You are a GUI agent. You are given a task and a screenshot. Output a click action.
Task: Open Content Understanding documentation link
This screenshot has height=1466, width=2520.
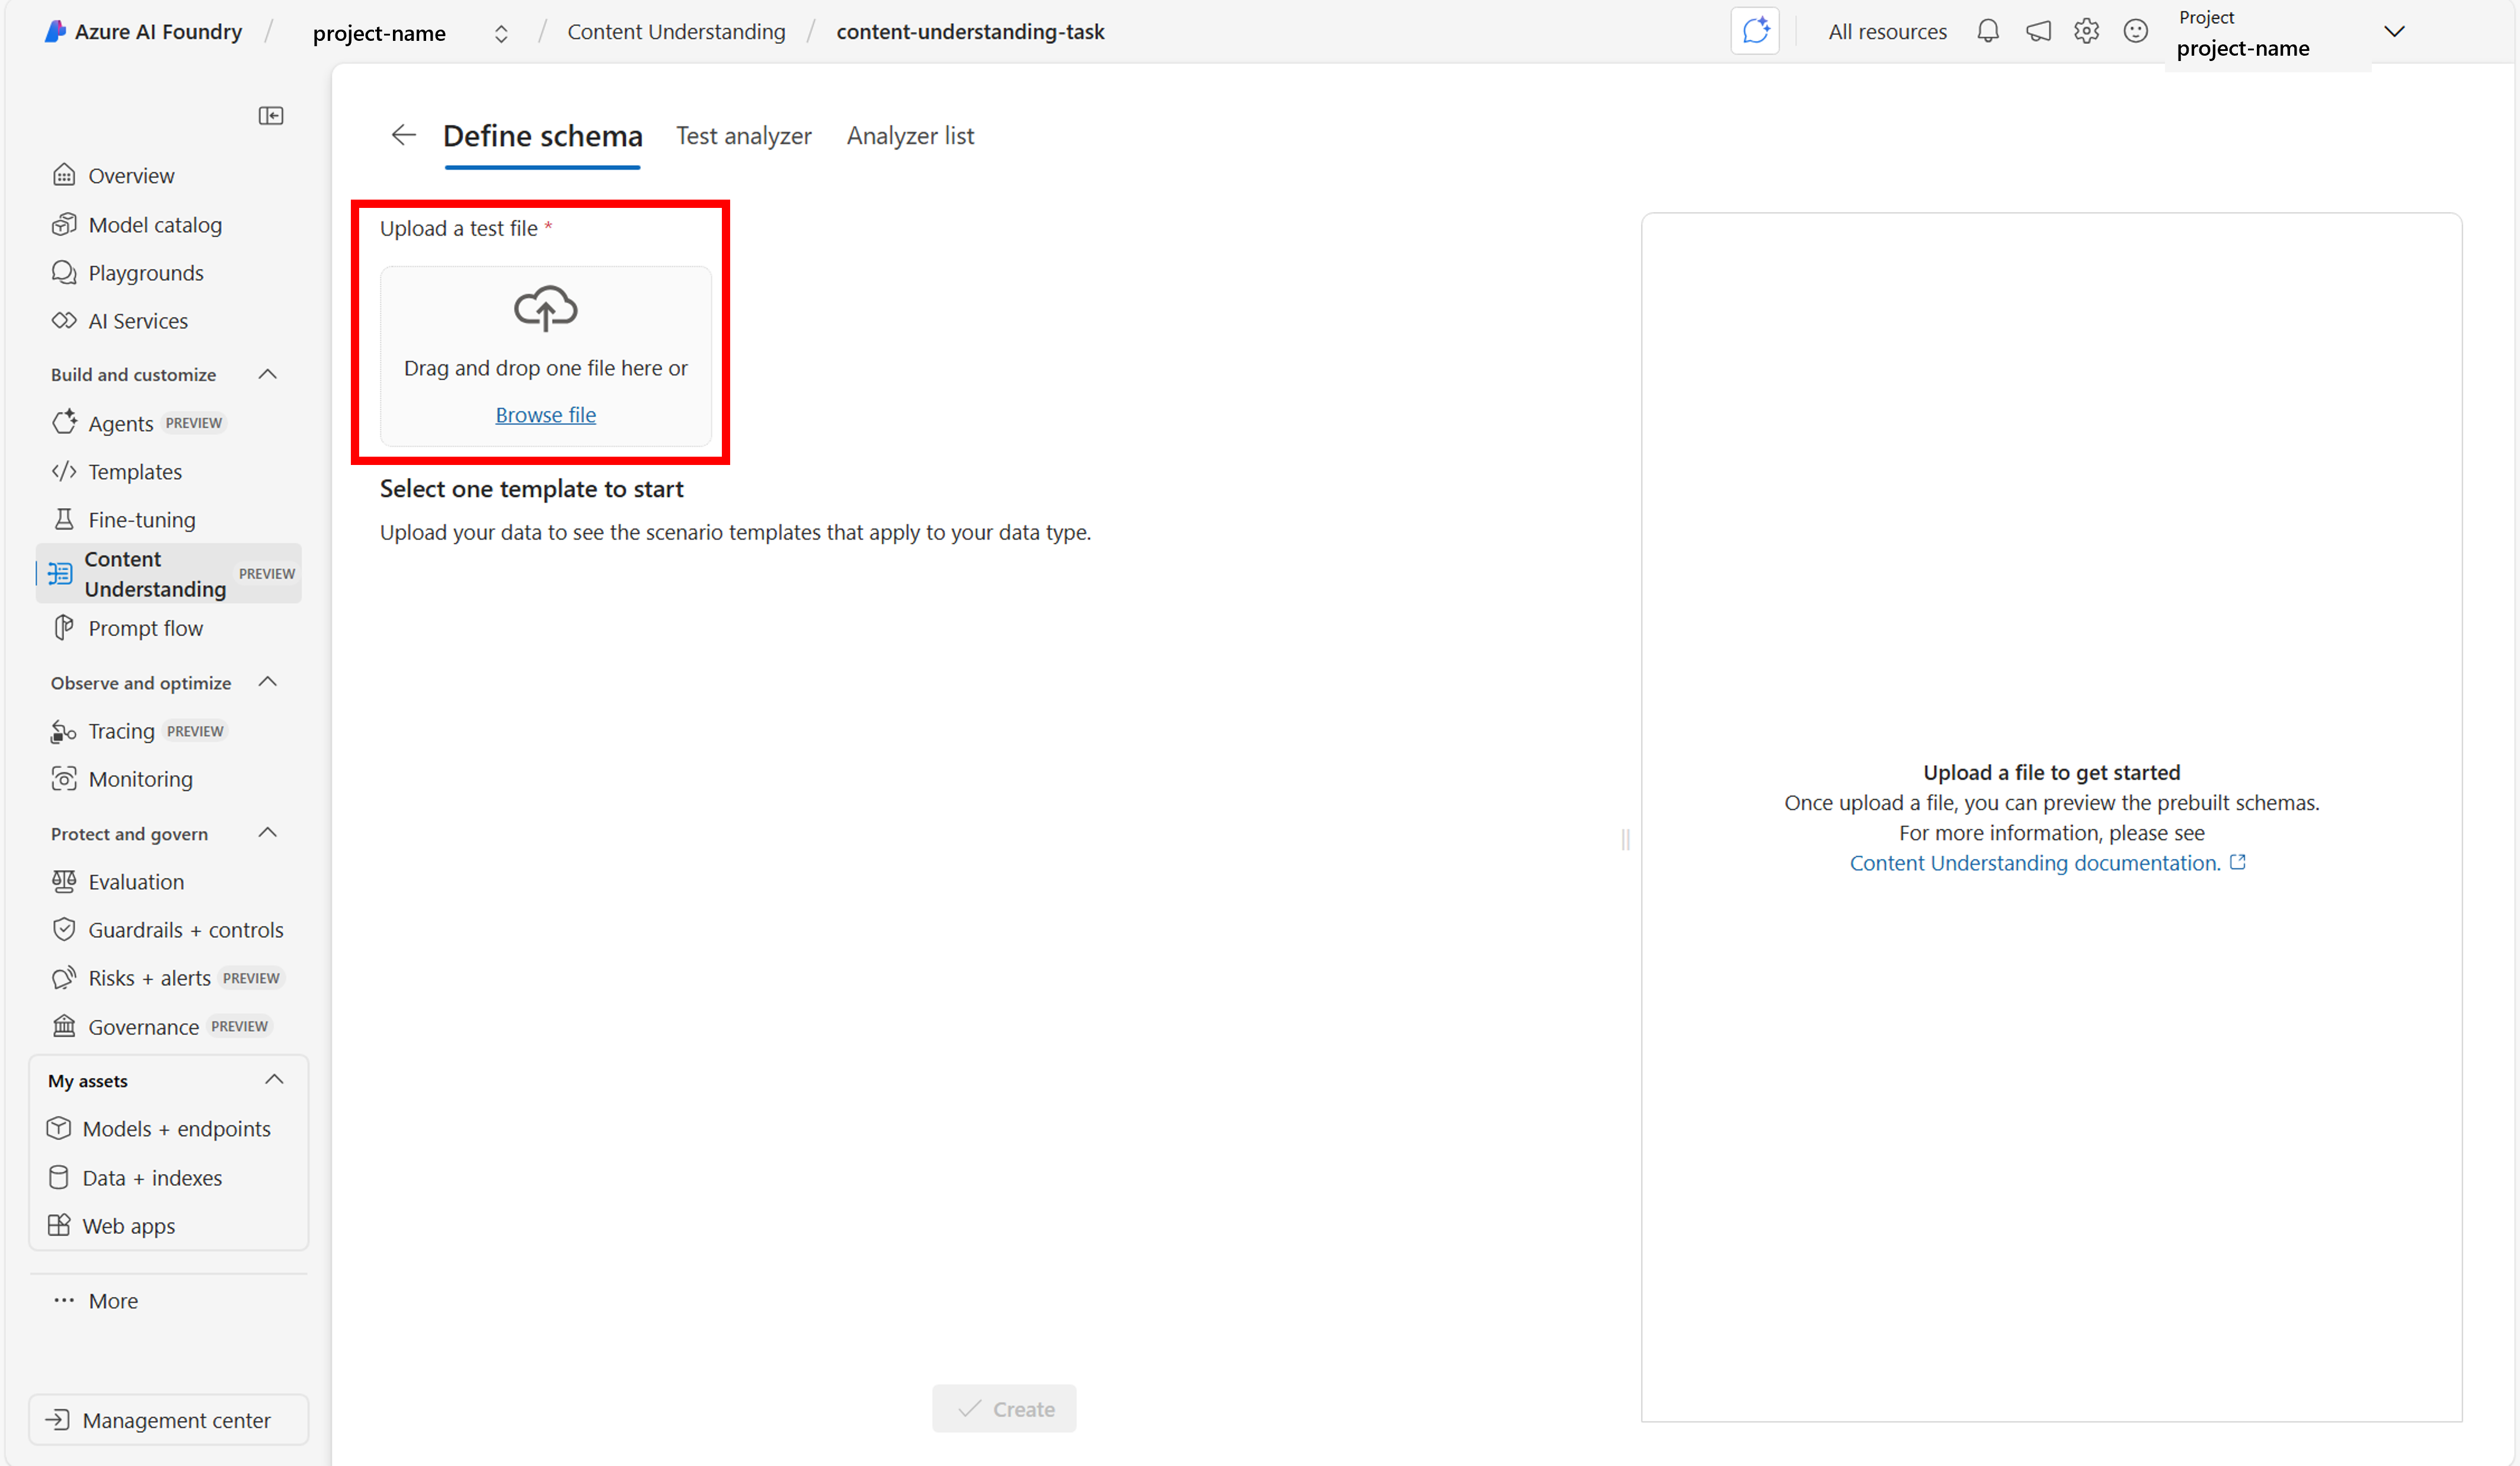[x=2035, y=862]
